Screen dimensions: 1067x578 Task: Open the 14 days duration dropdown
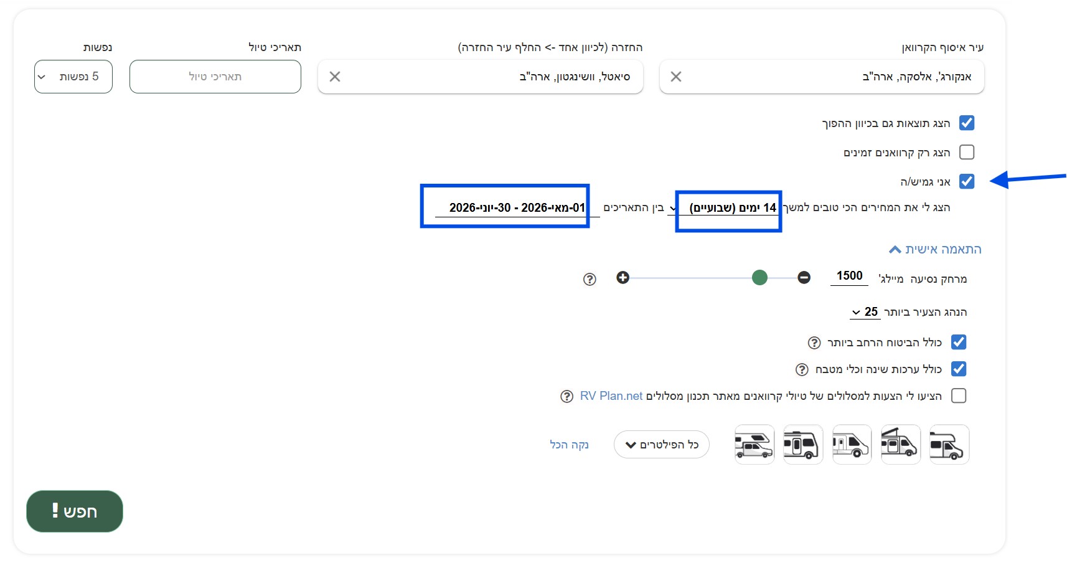point(725,208)
